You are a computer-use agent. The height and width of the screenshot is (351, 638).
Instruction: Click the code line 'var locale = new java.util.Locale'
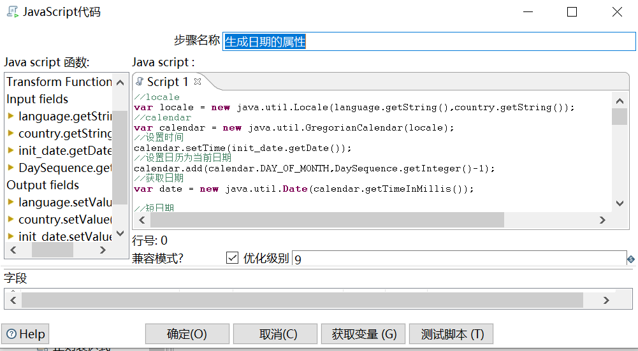point(354,108)
